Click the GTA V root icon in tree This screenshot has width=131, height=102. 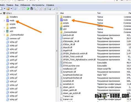(4, 13)
